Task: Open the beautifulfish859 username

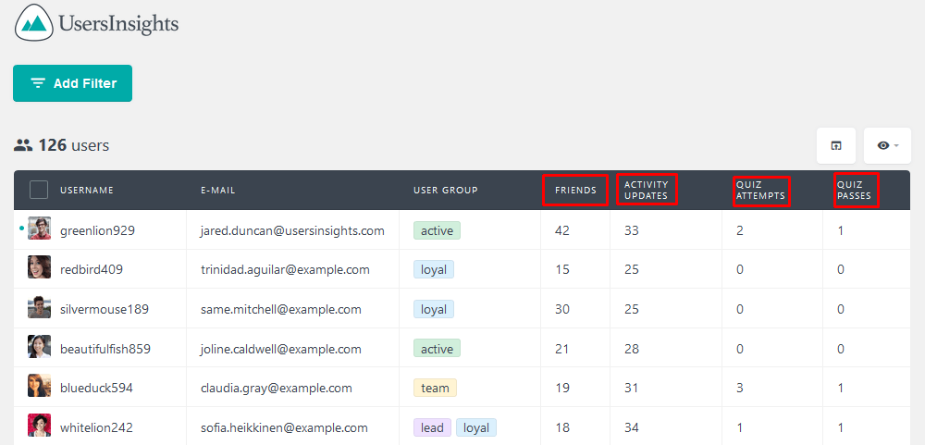Action: (105, 349)
